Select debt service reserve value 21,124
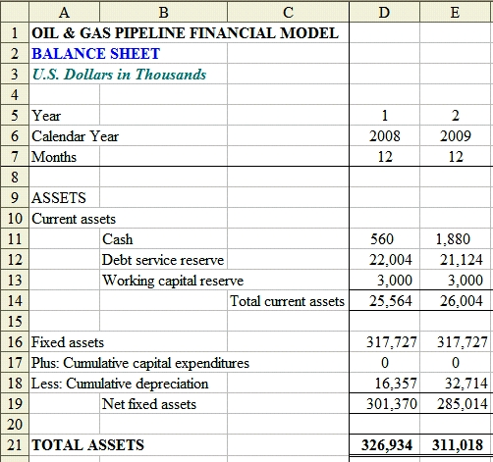This screenshot has height=462, width=493. 455,260
